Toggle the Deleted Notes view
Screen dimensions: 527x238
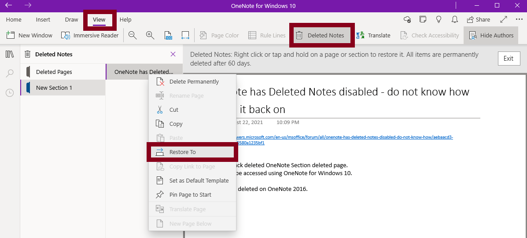(x=322, y=35)
